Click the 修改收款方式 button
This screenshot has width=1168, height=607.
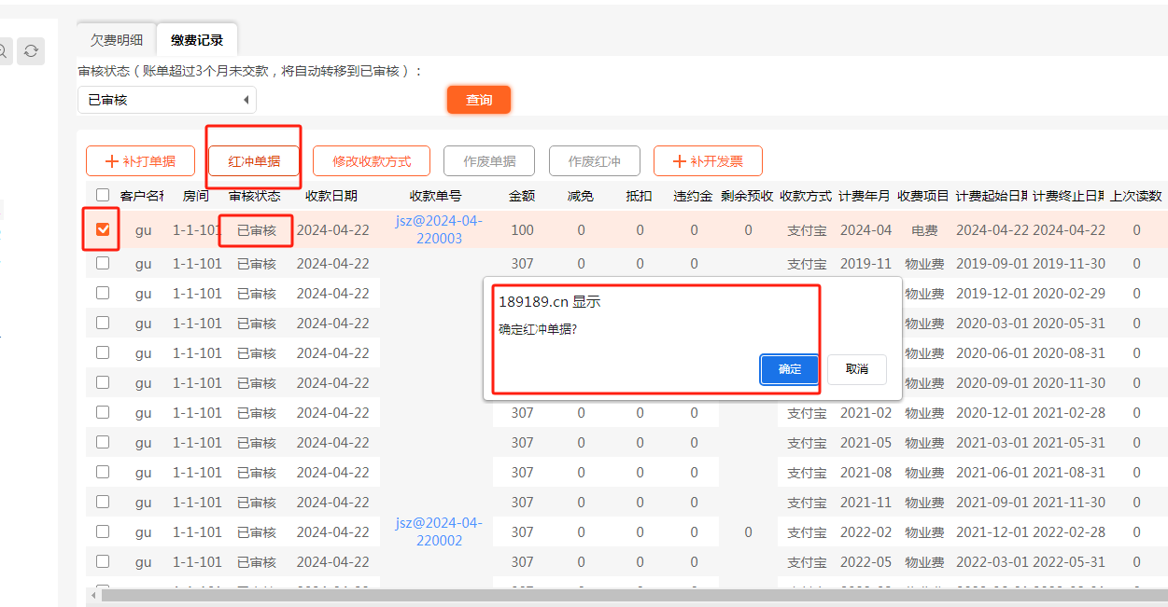click(x=372, y=161)
